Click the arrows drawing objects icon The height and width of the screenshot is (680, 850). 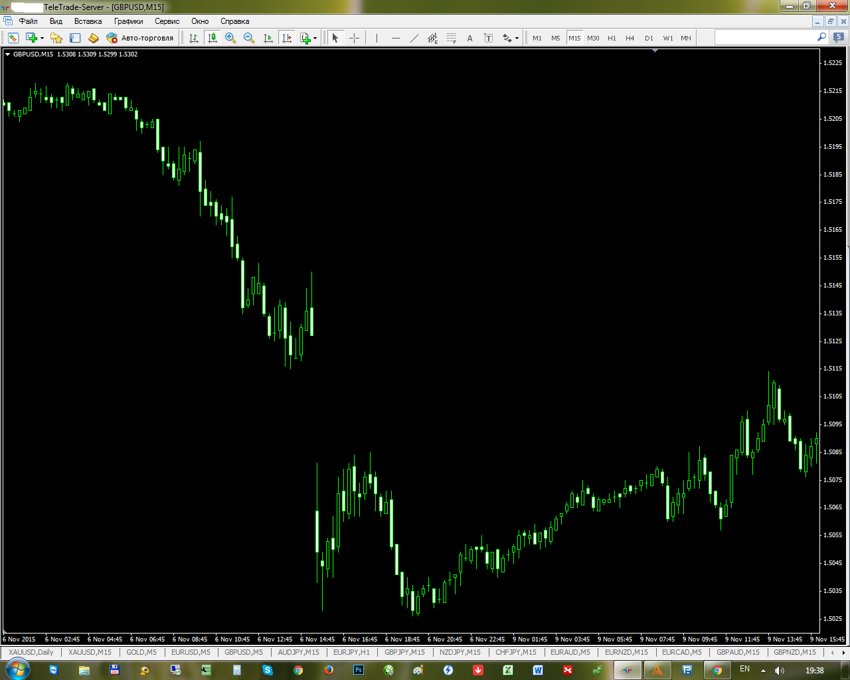507,38
